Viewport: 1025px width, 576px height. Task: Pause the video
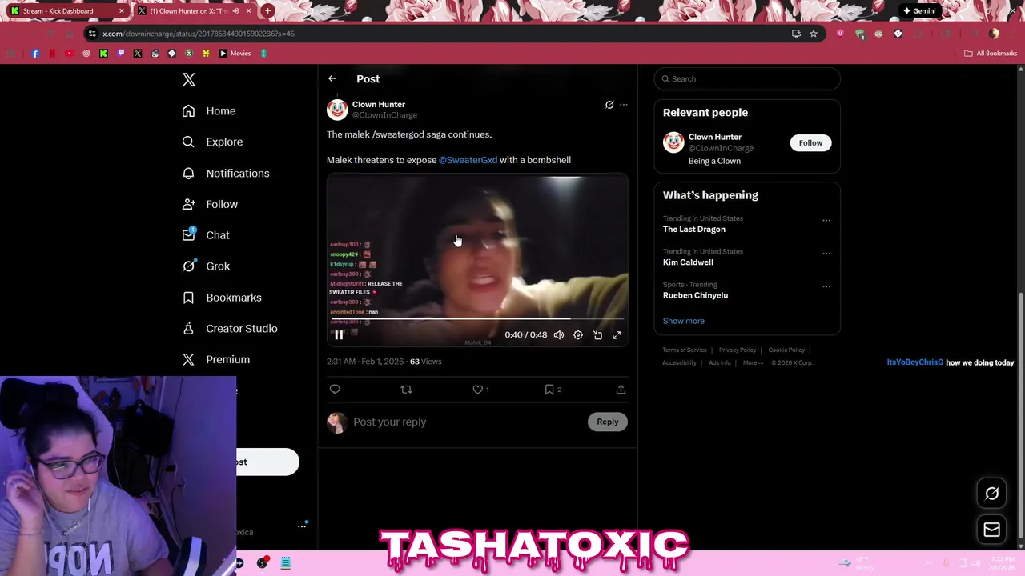tap(339, 335)
